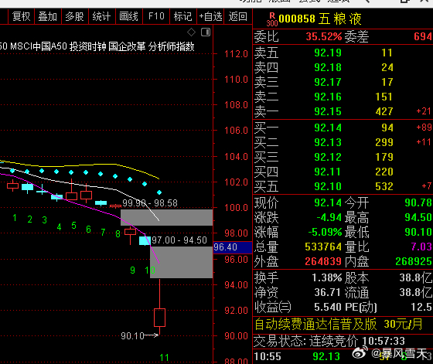Click the 标记 mark button
The height and width of the screenshot is (364, 433).
(x=182, y=16)
